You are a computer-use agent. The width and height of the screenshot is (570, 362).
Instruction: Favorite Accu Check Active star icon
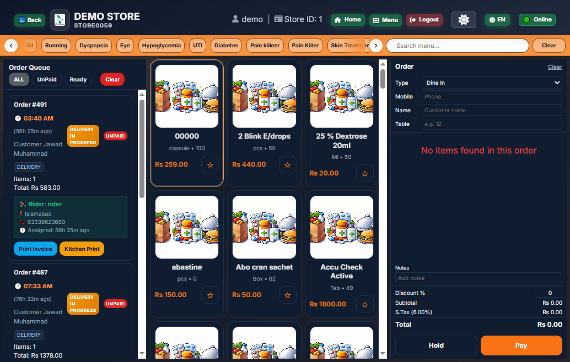(x=365, y=305)
